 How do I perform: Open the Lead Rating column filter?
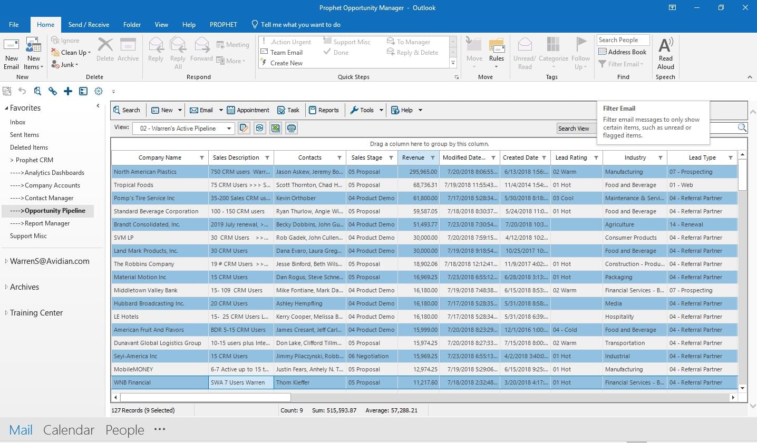[596, 157]
